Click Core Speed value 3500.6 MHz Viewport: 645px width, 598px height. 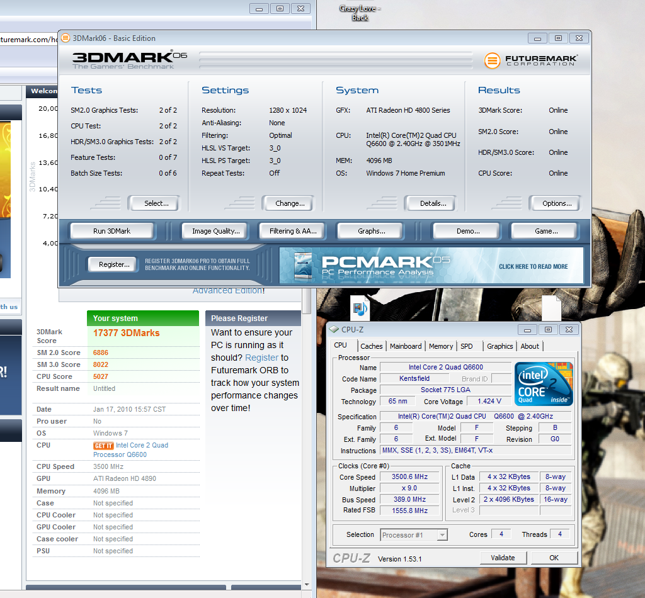click(x=409, y=477)
